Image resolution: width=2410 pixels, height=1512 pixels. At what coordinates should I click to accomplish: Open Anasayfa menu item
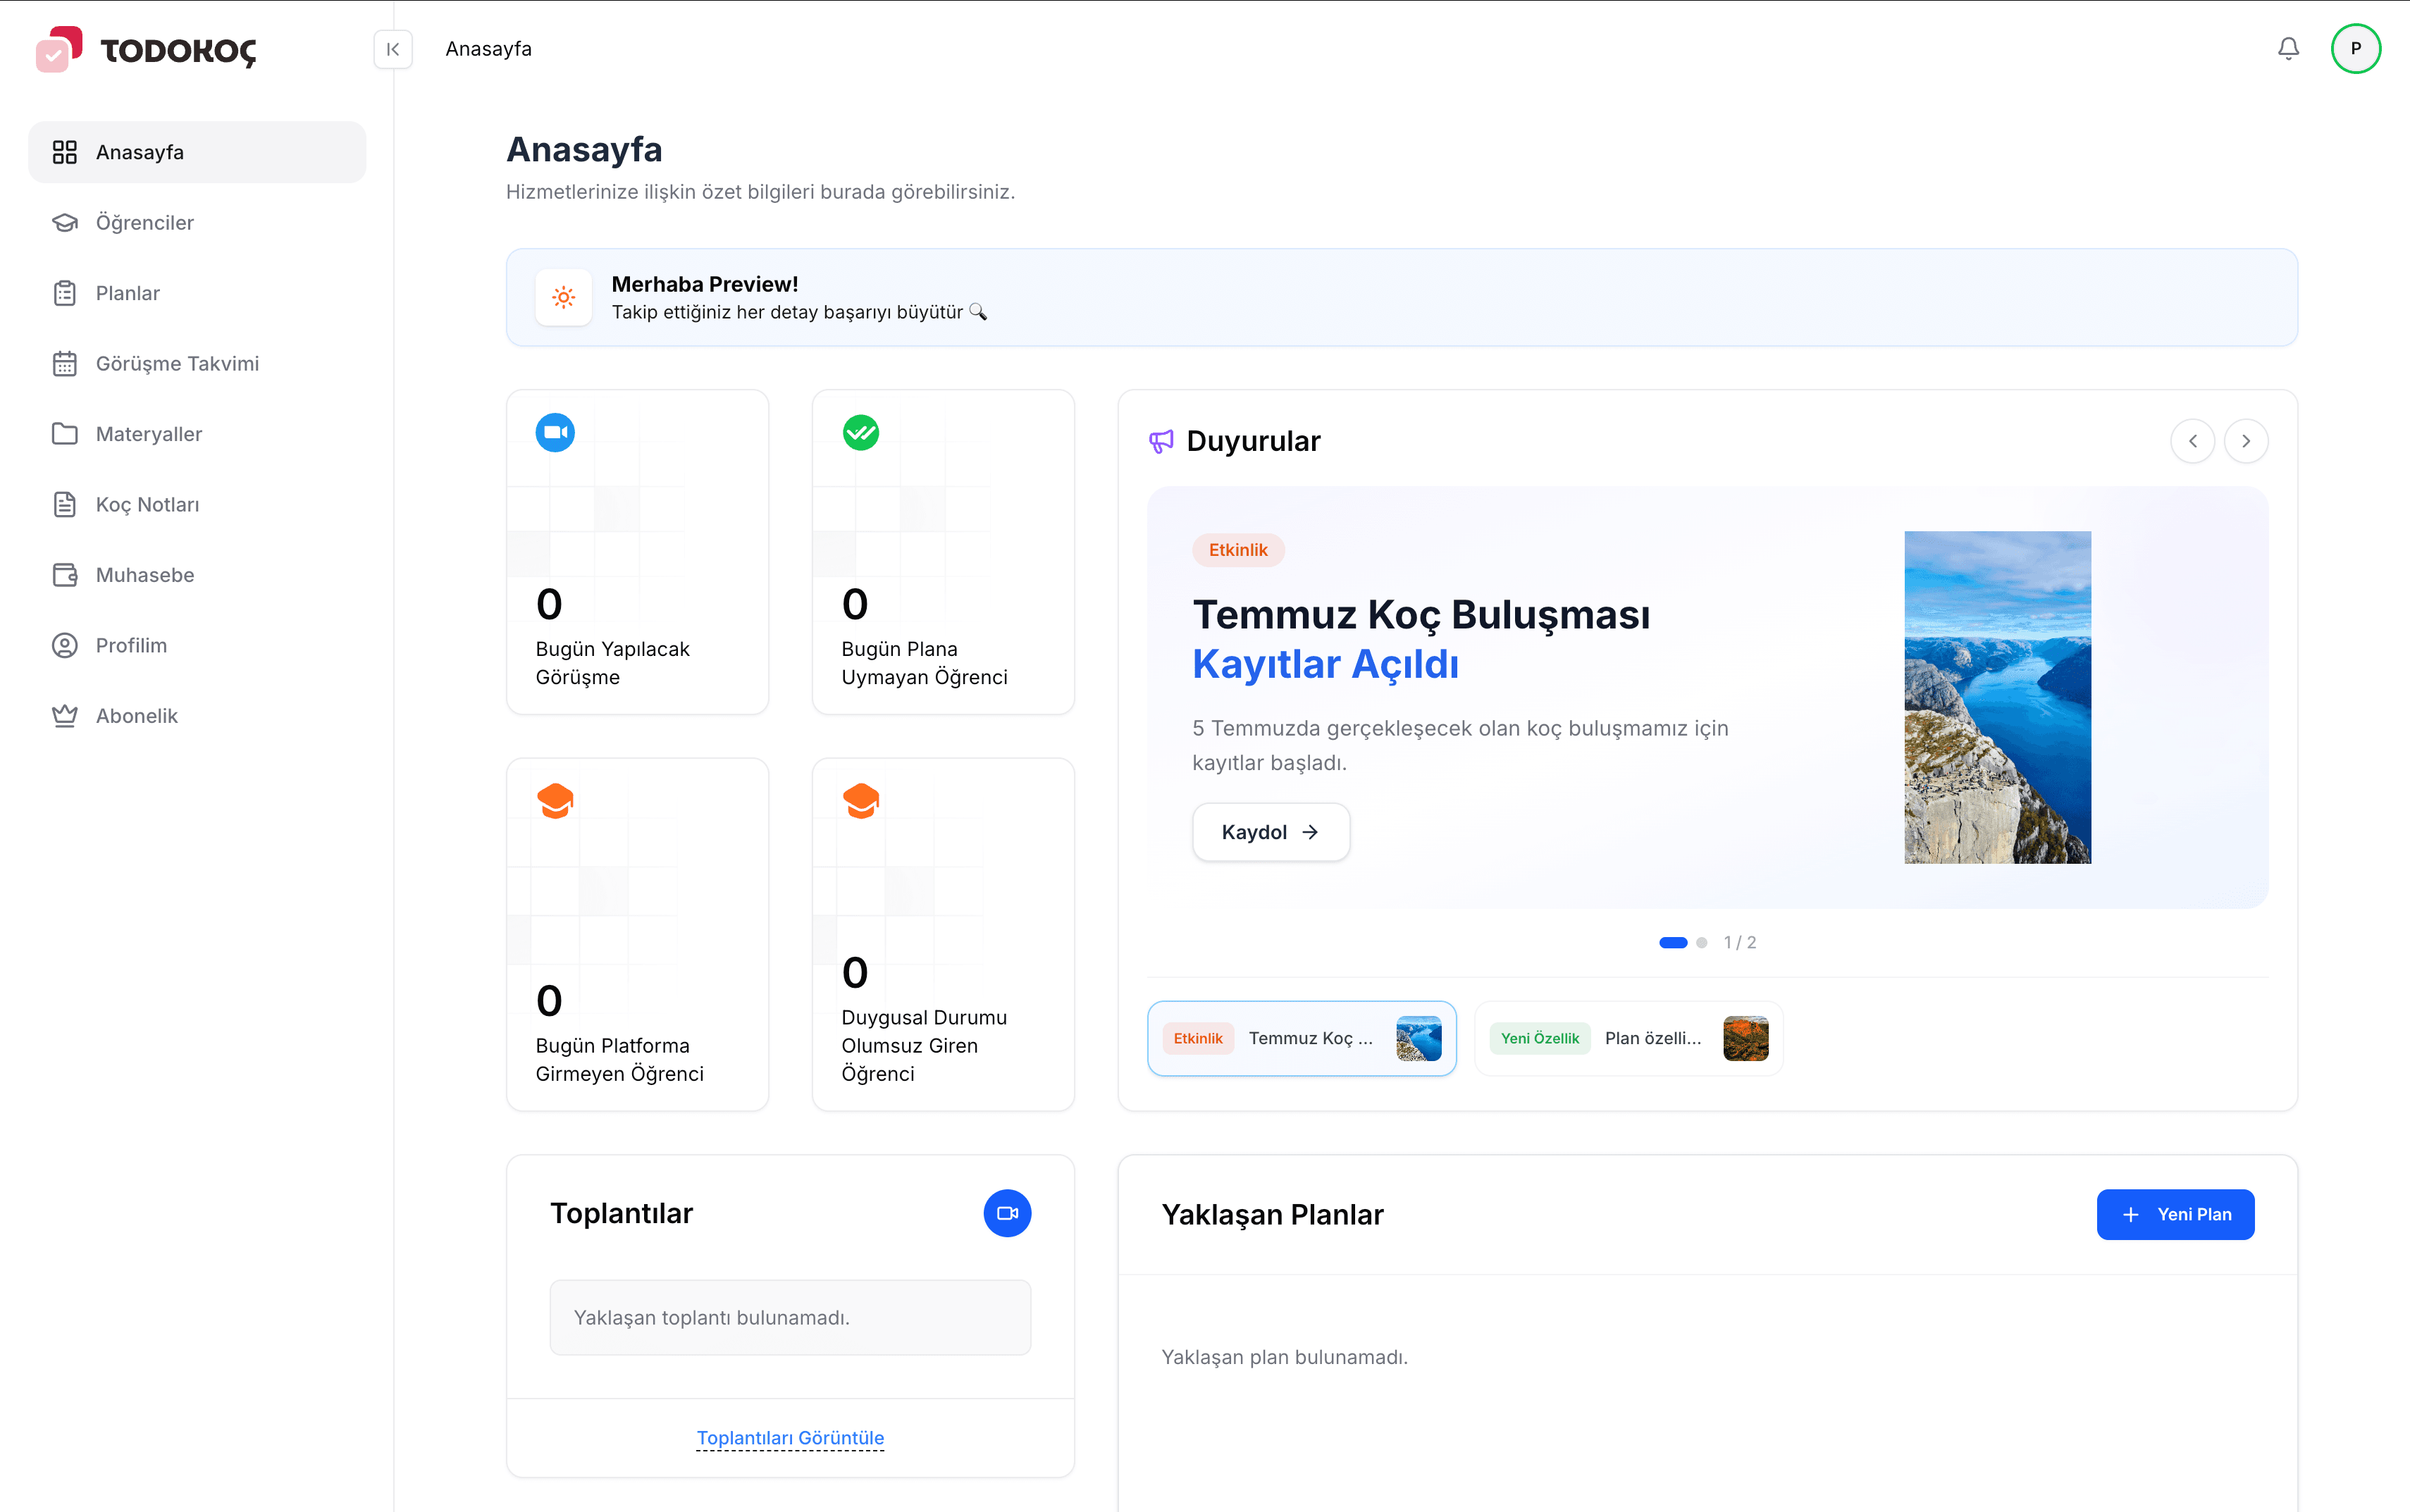tap(197, 152)
